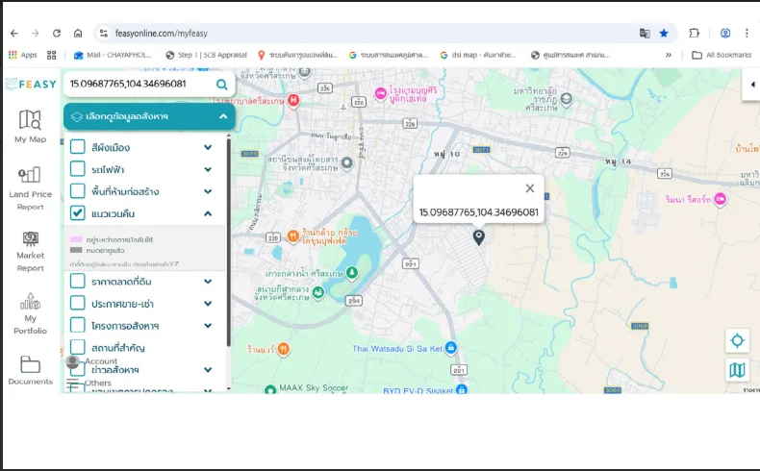The height and width of the screenshot is (471, 760).
Task: Open Documents folder icon
Action: 30,370
